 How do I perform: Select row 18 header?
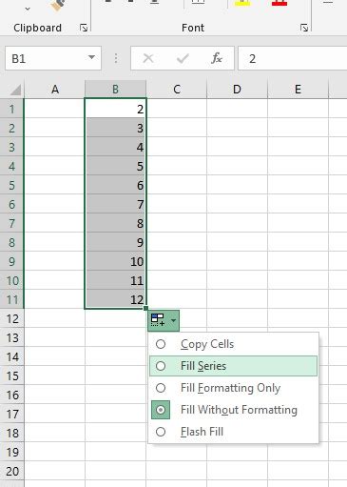click(11, 433)
